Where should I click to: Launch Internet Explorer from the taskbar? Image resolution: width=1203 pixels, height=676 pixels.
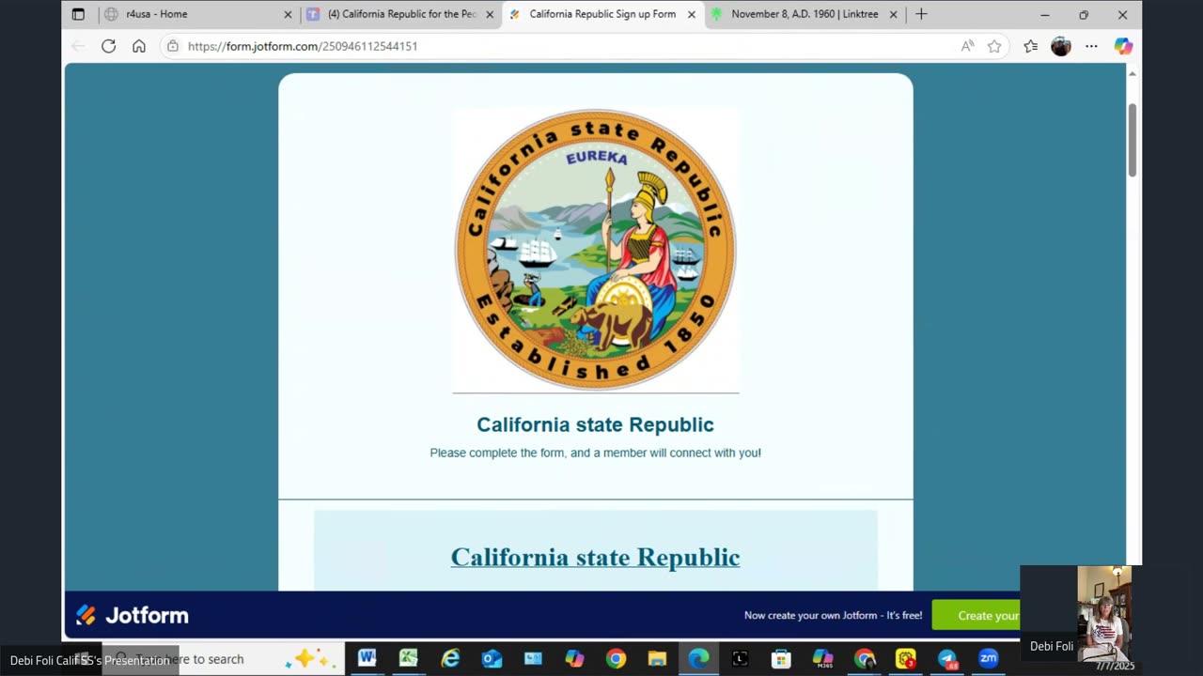tap(450, 659)
